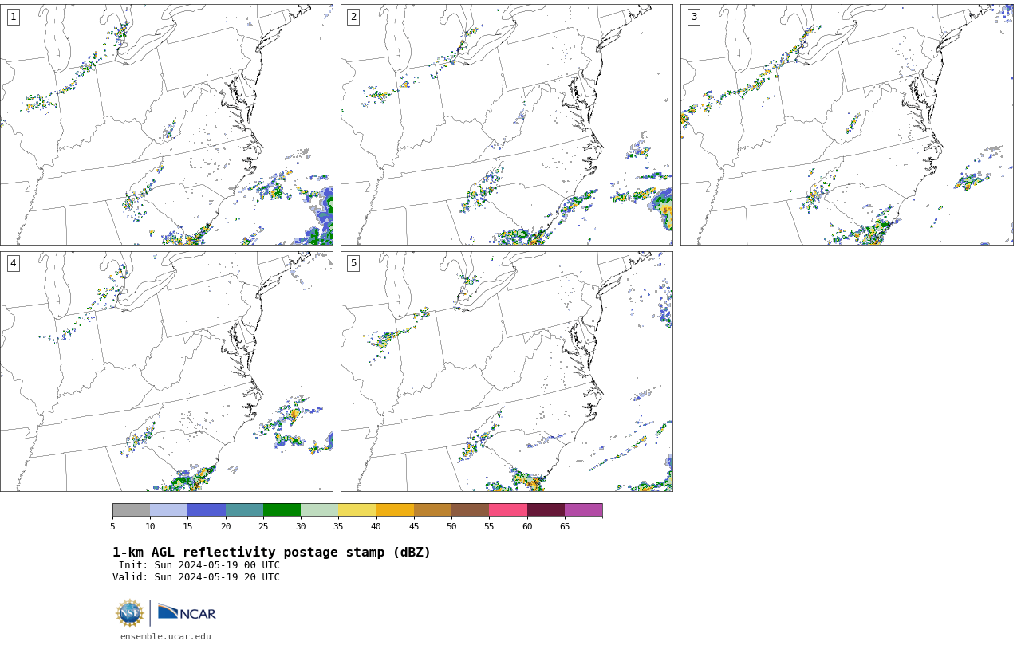Open ensemble member 5 reflectivity map
The image size is (1021, 645).
507,372
